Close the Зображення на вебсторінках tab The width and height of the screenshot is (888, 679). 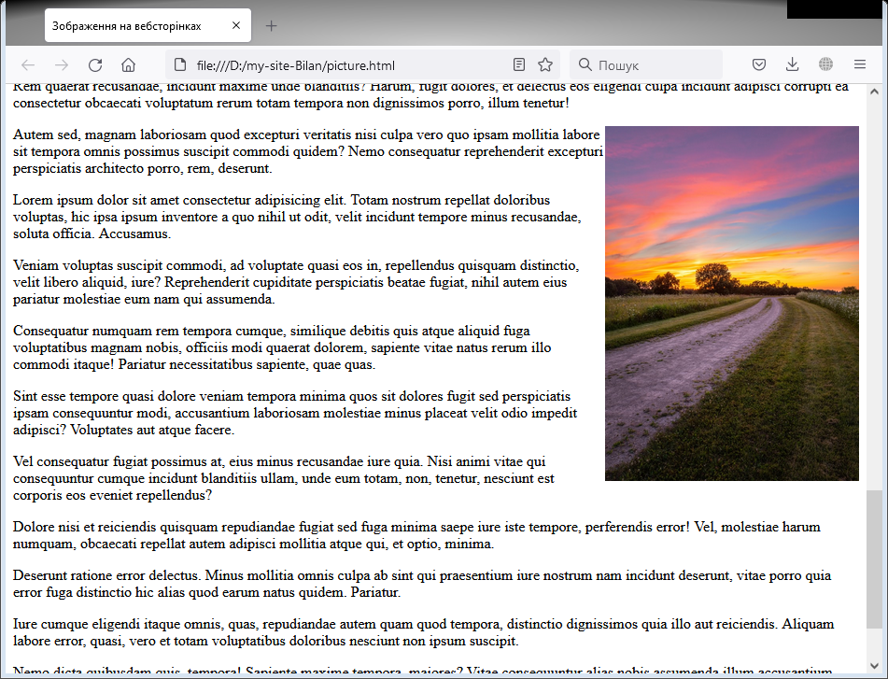[236, 25]
